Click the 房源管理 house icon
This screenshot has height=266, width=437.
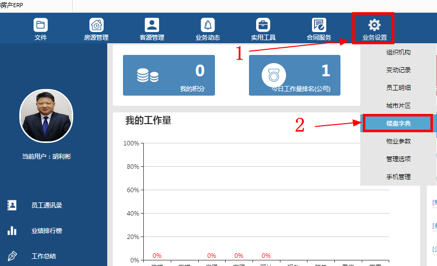(96, 25)
